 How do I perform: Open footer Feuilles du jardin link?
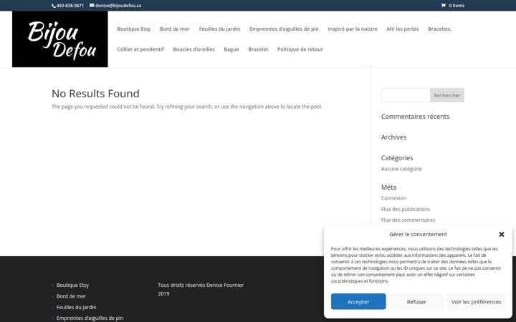77,307
